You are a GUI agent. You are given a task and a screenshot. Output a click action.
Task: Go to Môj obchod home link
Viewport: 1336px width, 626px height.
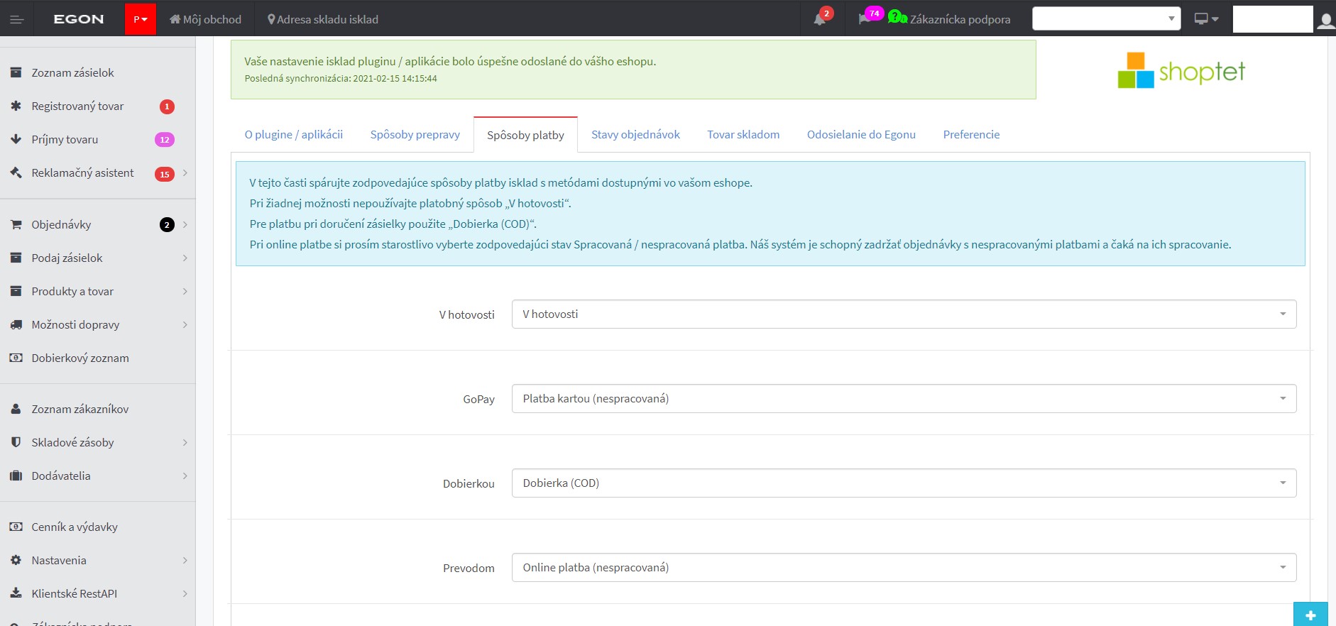205,19
